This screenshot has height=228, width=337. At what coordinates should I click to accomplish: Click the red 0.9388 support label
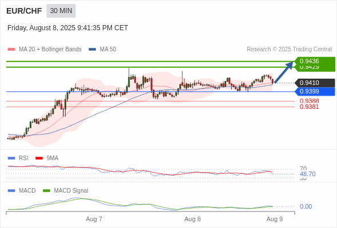(309, 101)
